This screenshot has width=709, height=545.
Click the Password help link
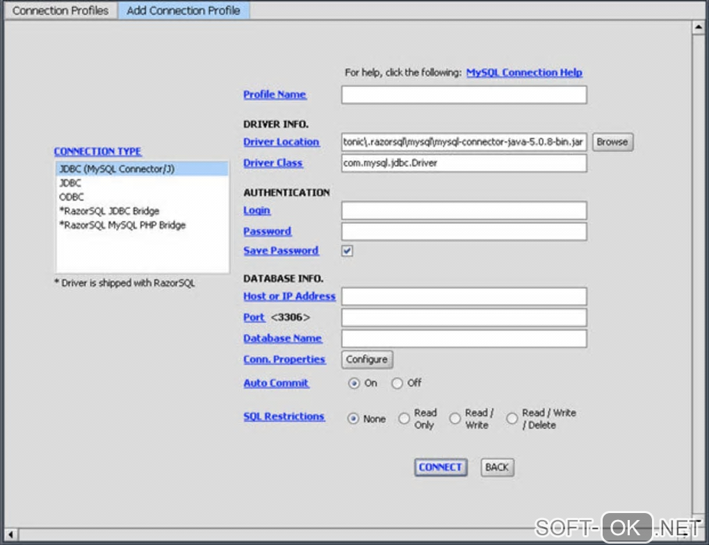pos(267,232)
